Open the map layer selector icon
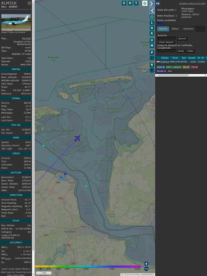The height and width of the screenshot is (276, 207). point(145,3)
